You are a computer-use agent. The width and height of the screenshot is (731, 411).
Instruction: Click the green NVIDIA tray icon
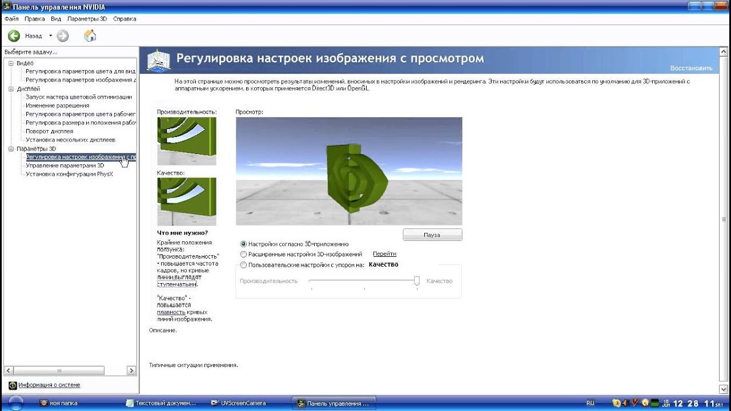(x=655, y=403)
